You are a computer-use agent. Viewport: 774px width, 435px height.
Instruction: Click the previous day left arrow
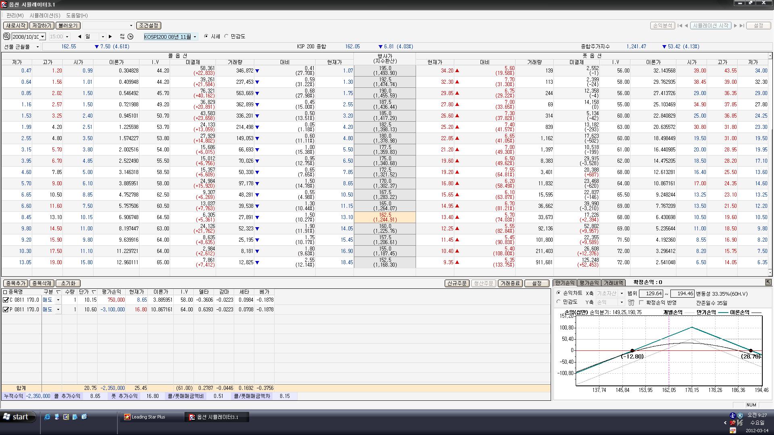pyautogui.click(x=79, y=37)
